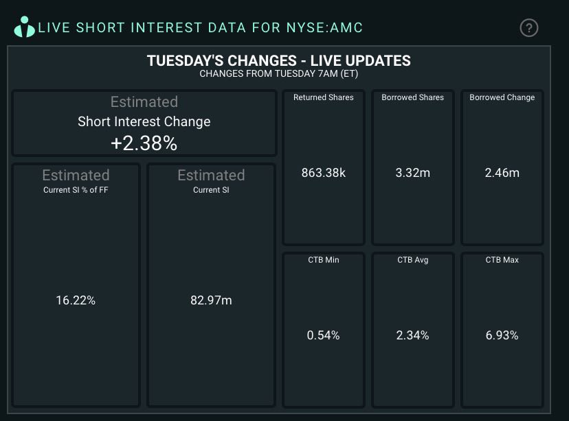
Task: Select the Borrowed Shares card
Action: (x=412, y=167)
